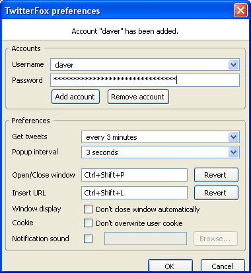This screenshot has width=251, height=273.
Task: Close the TwitterFox preferences dialog
Action: click(240, 11)
